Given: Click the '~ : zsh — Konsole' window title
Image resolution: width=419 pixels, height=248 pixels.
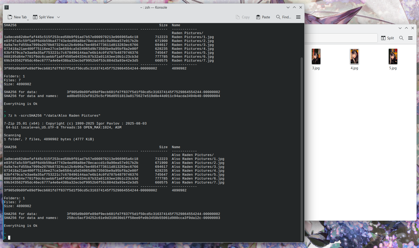Looking at the screenshot, I should coord(154,7).
